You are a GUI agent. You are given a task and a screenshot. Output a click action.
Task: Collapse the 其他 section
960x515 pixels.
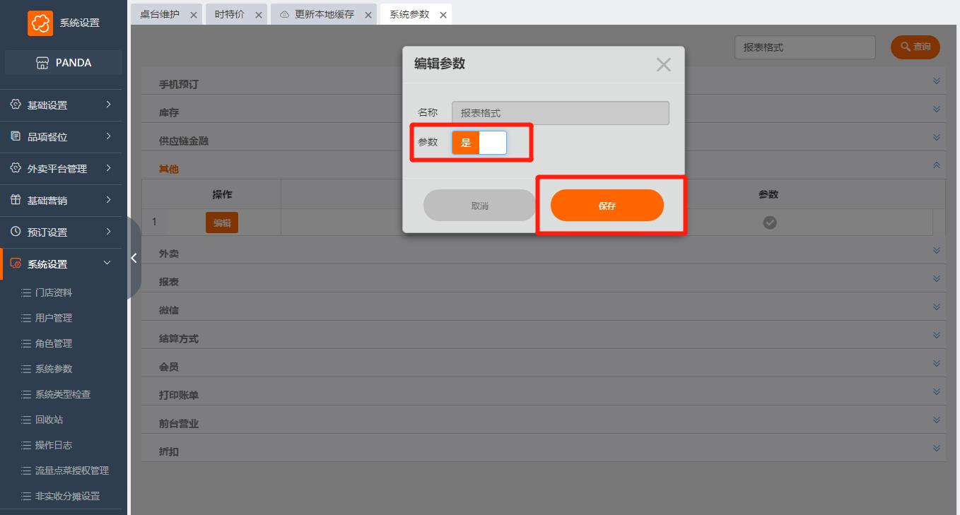click(937, 165)
